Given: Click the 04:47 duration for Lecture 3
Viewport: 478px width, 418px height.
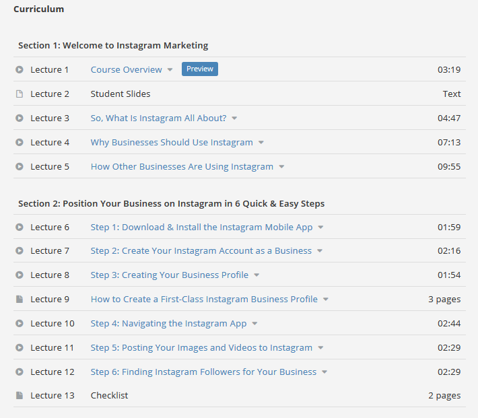Looking at the screenshot, I should click(x=449, y=118).
